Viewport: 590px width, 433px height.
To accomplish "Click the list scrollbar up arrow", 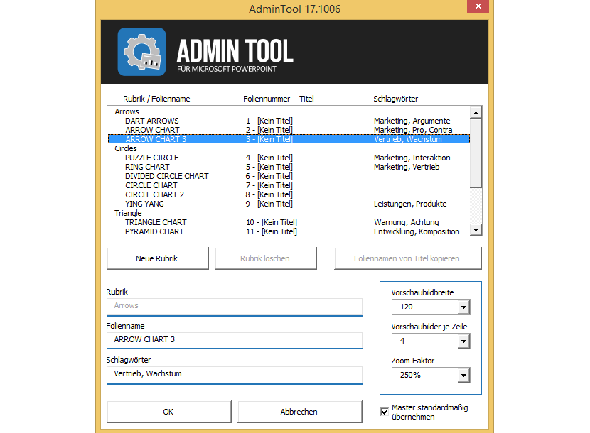I will click(x=476, y=112).
